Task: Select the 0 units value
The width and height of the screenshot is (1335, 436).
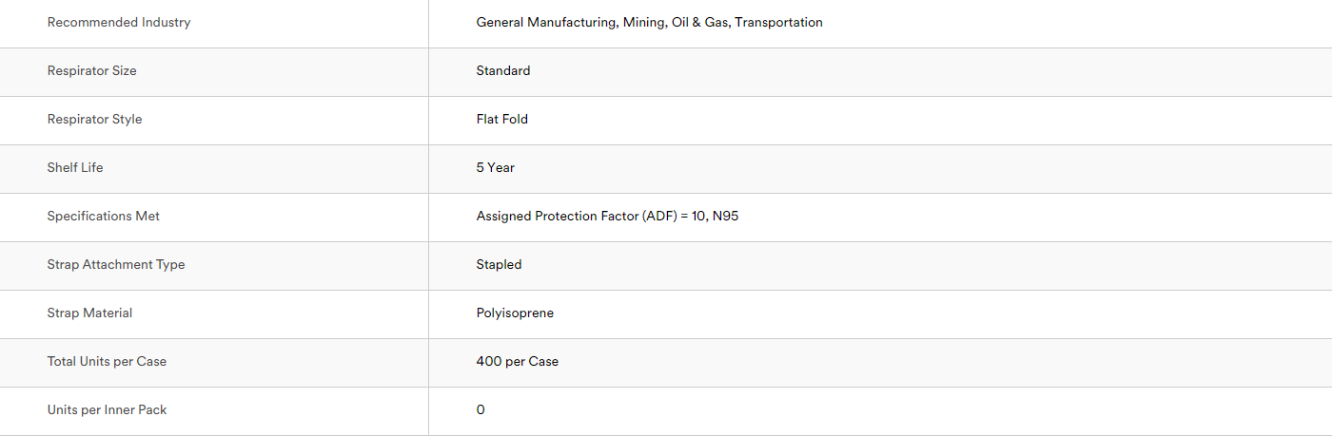Action: (x=481, y=409)
